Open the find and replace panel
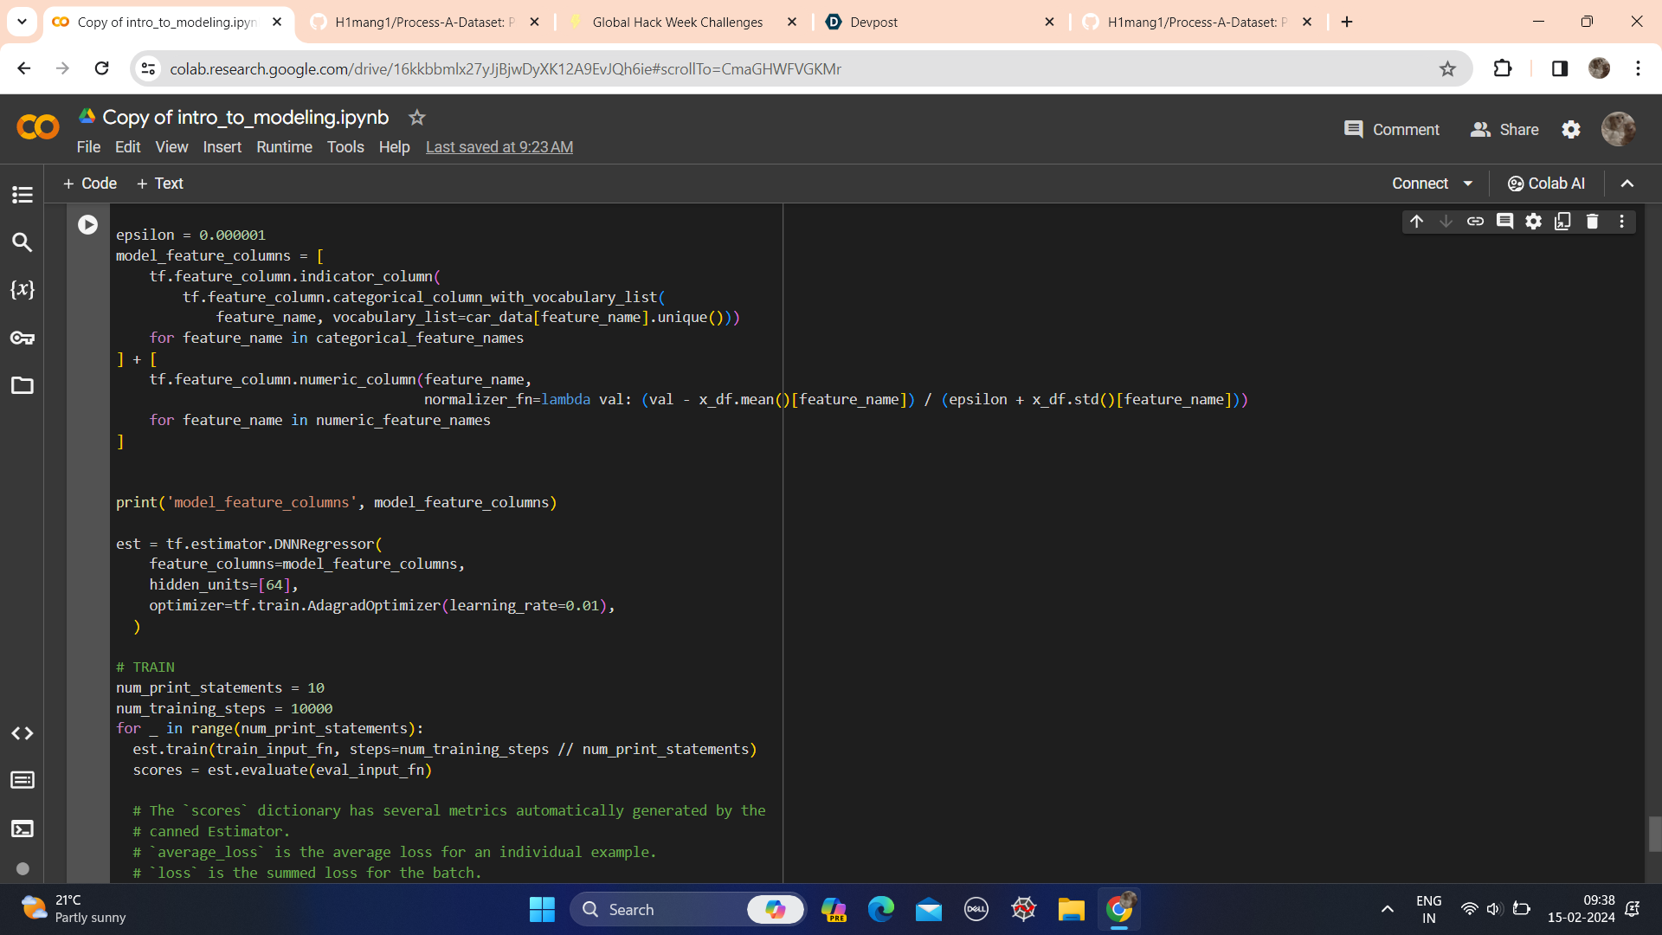Image resolution: width=1662 pixels, height=935 pixels. coord(23,242)
